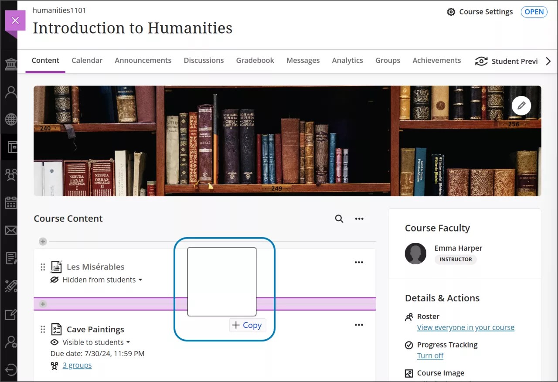Click the drag handle next to Les Misérables
The width and height of the screenshot is (558, 382).
pyautogui.click(x=43, y=267)
